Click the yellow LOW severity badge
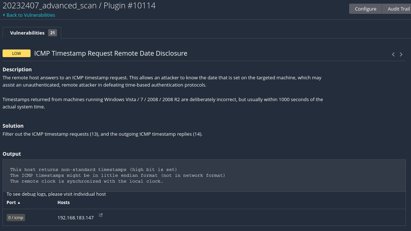 point(16,53)
